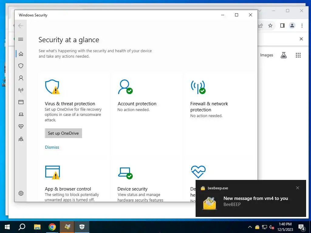This screenshot has width=311, height=233.
Task: Open Device security heading
Action: (x=132, y=189)
